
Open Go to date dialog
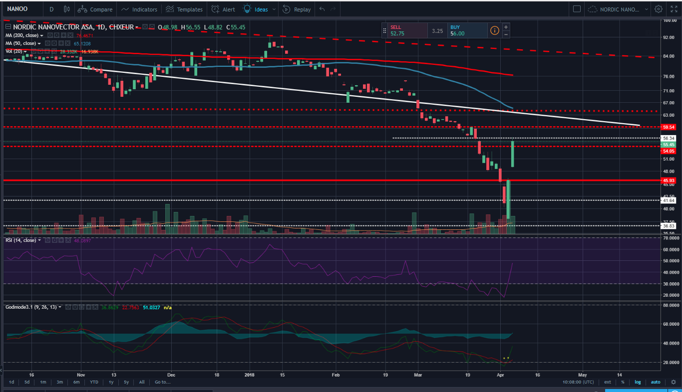[x=163, y=382]
